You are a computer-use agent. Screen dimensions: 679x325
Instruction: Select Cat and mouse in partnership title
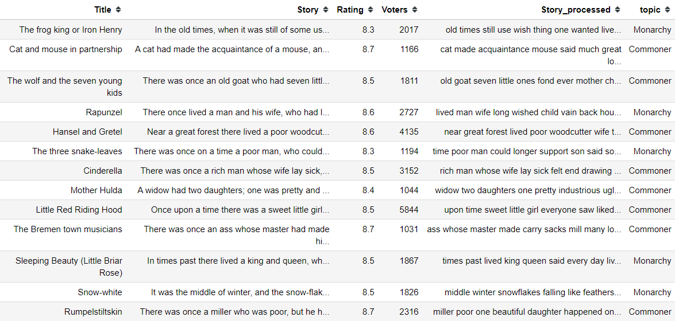(66, 49)
